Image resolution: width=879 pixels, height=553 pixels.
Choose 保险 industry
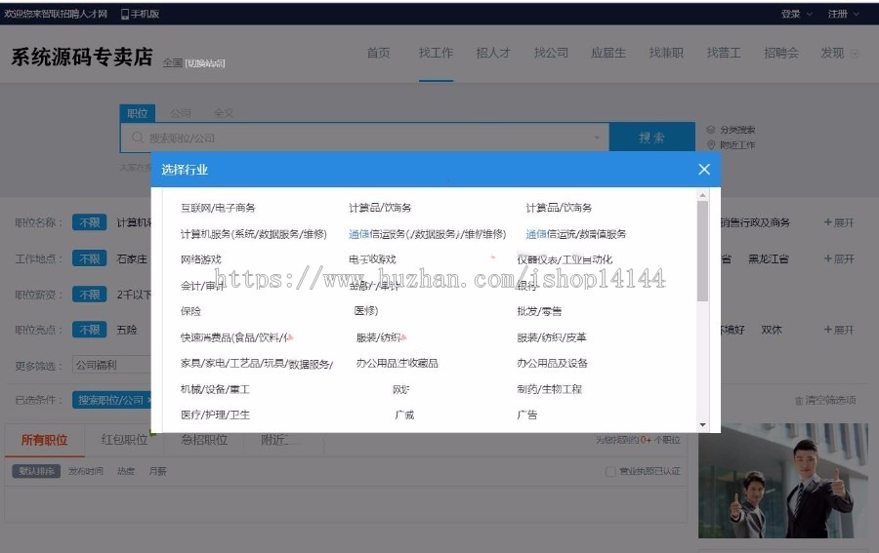click(190, 311)
